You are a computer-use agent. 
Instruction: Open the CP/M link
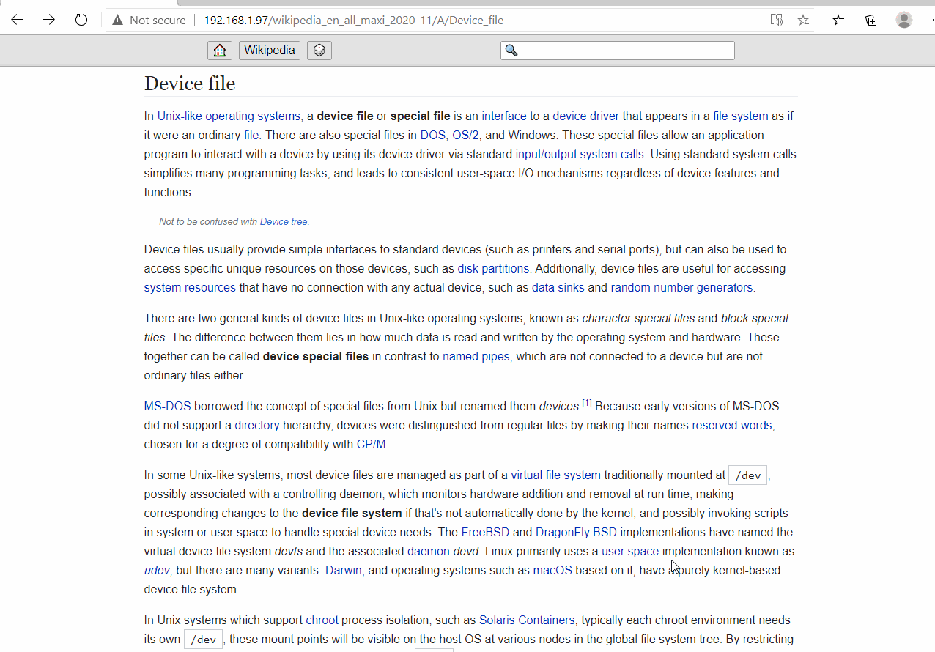371,444
